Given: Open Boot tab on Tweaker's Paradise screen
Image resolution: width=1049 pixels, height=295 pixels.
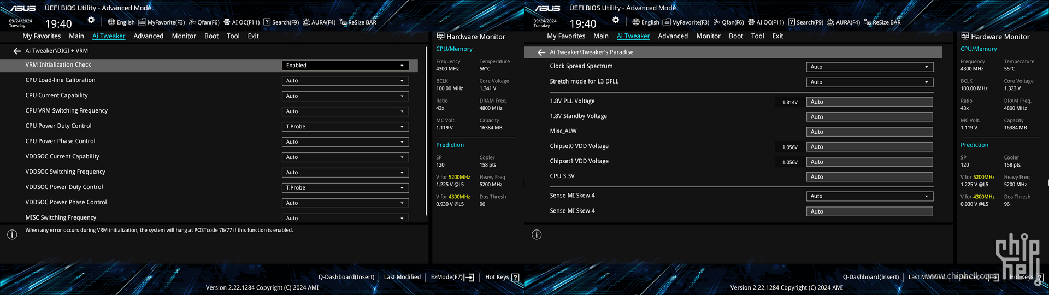Looking at the screenshot, I should [x=736, y=36].
